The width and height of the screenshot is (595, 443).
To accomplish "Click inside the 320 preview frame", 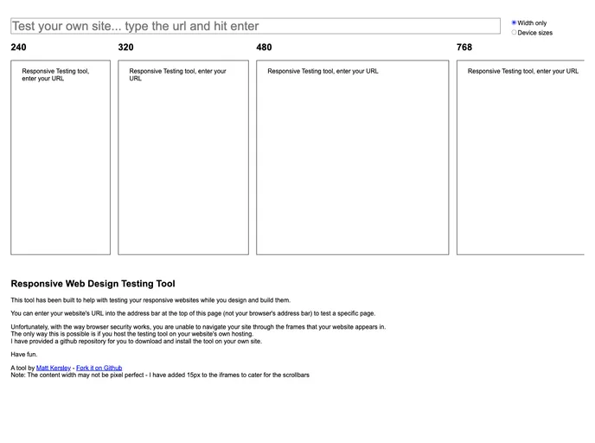I will pyautogui.click(x=183, y=157).
